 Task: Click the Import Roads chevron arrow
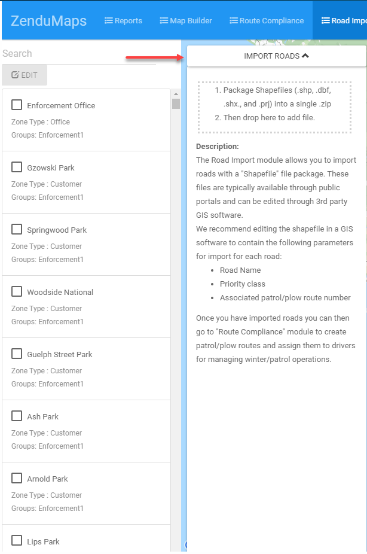point(305,56)
